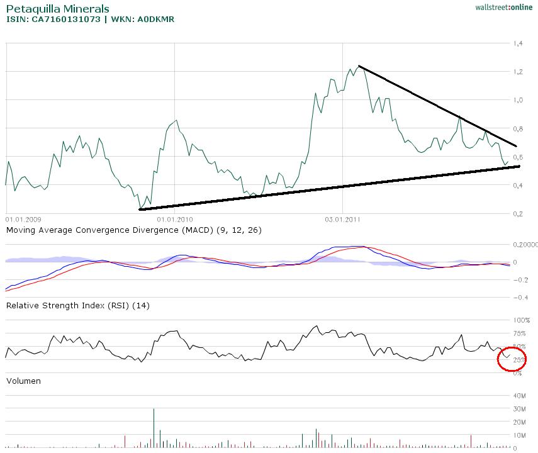Click the Relative Strength Index (RSI) heading
538x453 pixels.
78,305
